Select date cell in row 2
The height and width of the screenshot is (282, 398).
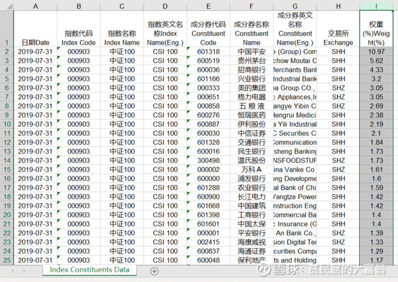[x=36, y=51]
